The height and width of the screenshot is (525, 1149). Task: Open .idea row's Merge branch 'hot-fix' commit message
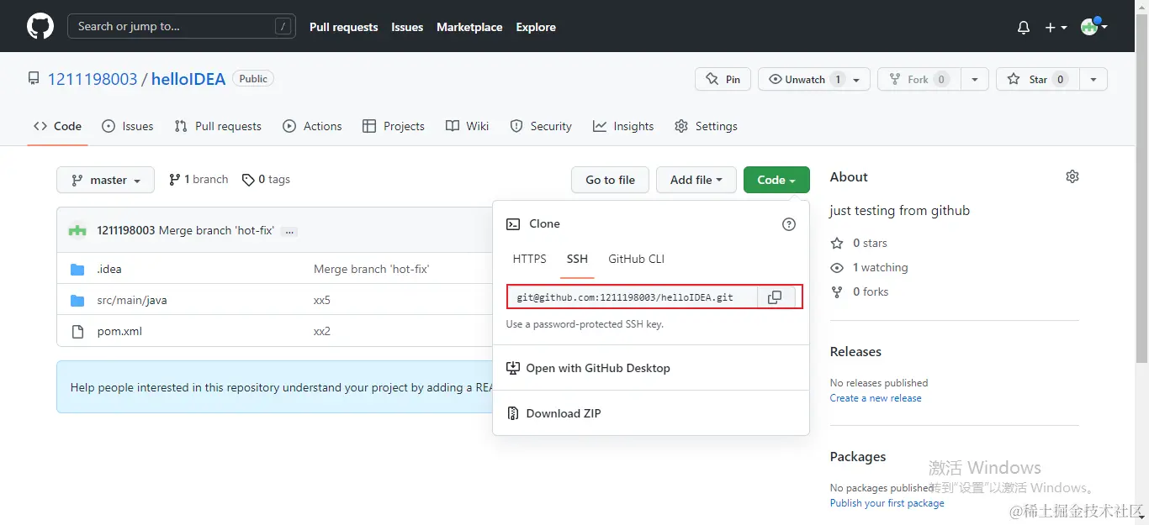(372, 269)
